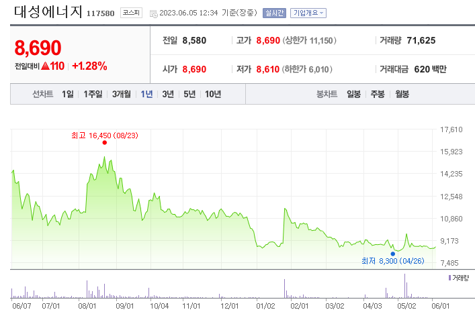The width and height of the screenshot is (475, 322).
Task: Click the current price 8,690 headline
Action: [x=38, y=48]
